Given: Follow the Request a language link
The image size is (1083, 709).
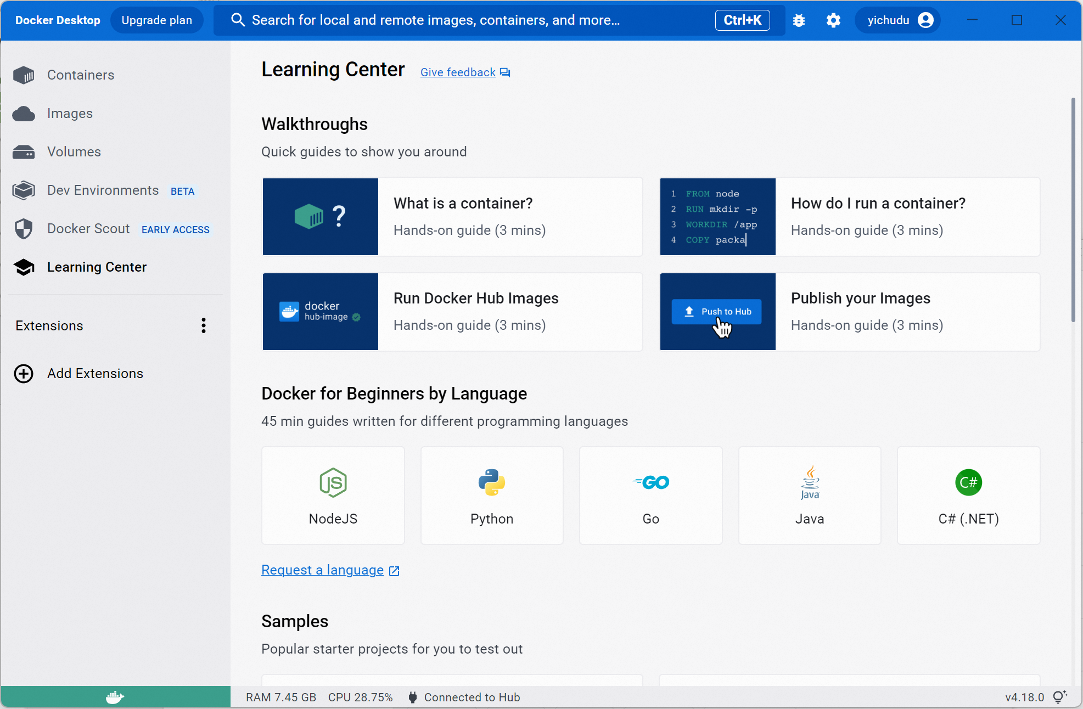Looking at the screenshot, I should coord(322,570).
